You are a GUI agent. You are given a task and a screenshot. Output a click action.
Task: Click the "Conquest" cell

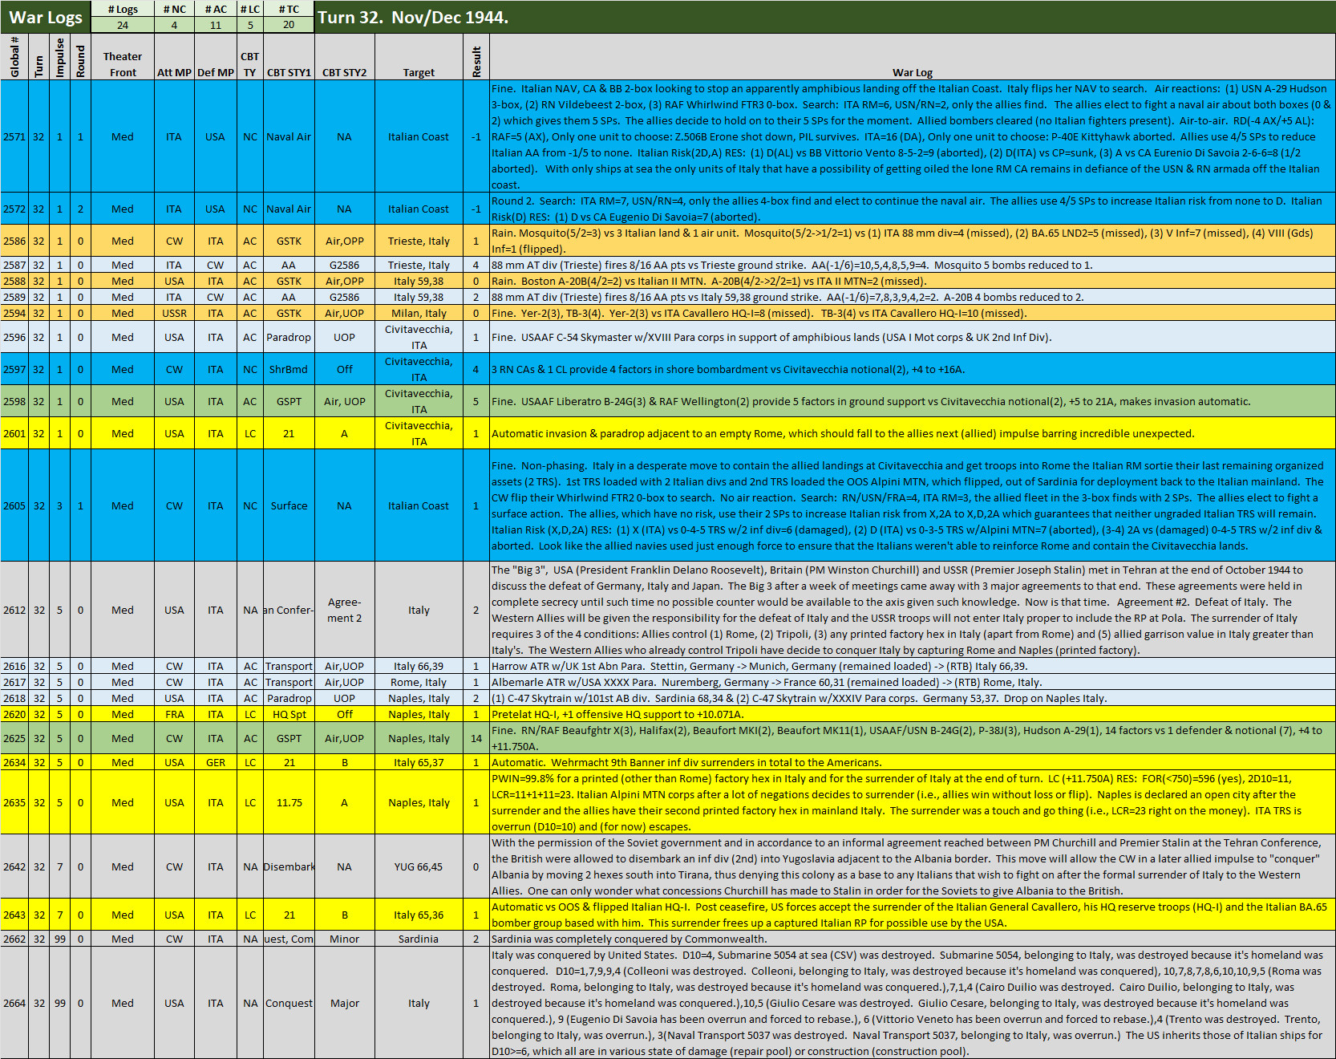coord(289,1003)
